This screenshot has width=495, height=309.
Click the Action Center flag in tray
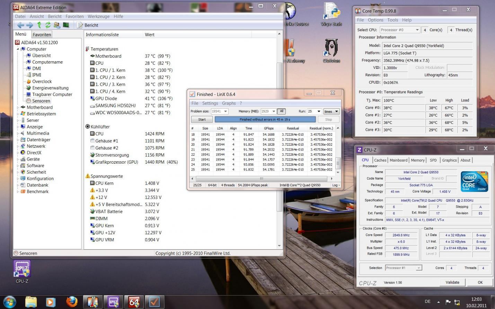[448, 302]
